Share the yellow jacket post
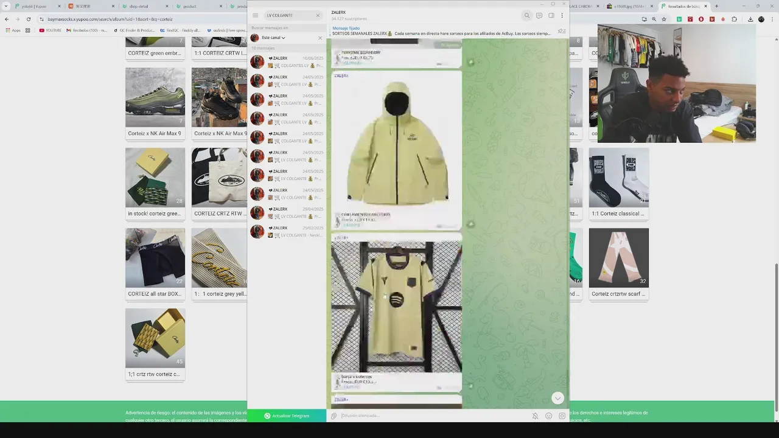 point(470,224)
